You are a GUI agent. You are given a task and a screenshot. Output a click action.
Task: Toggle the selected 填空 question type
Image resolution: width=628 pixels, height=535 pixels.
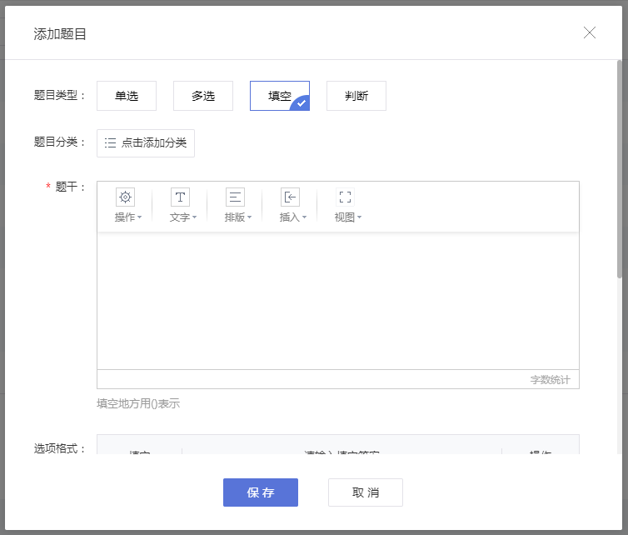280,96
